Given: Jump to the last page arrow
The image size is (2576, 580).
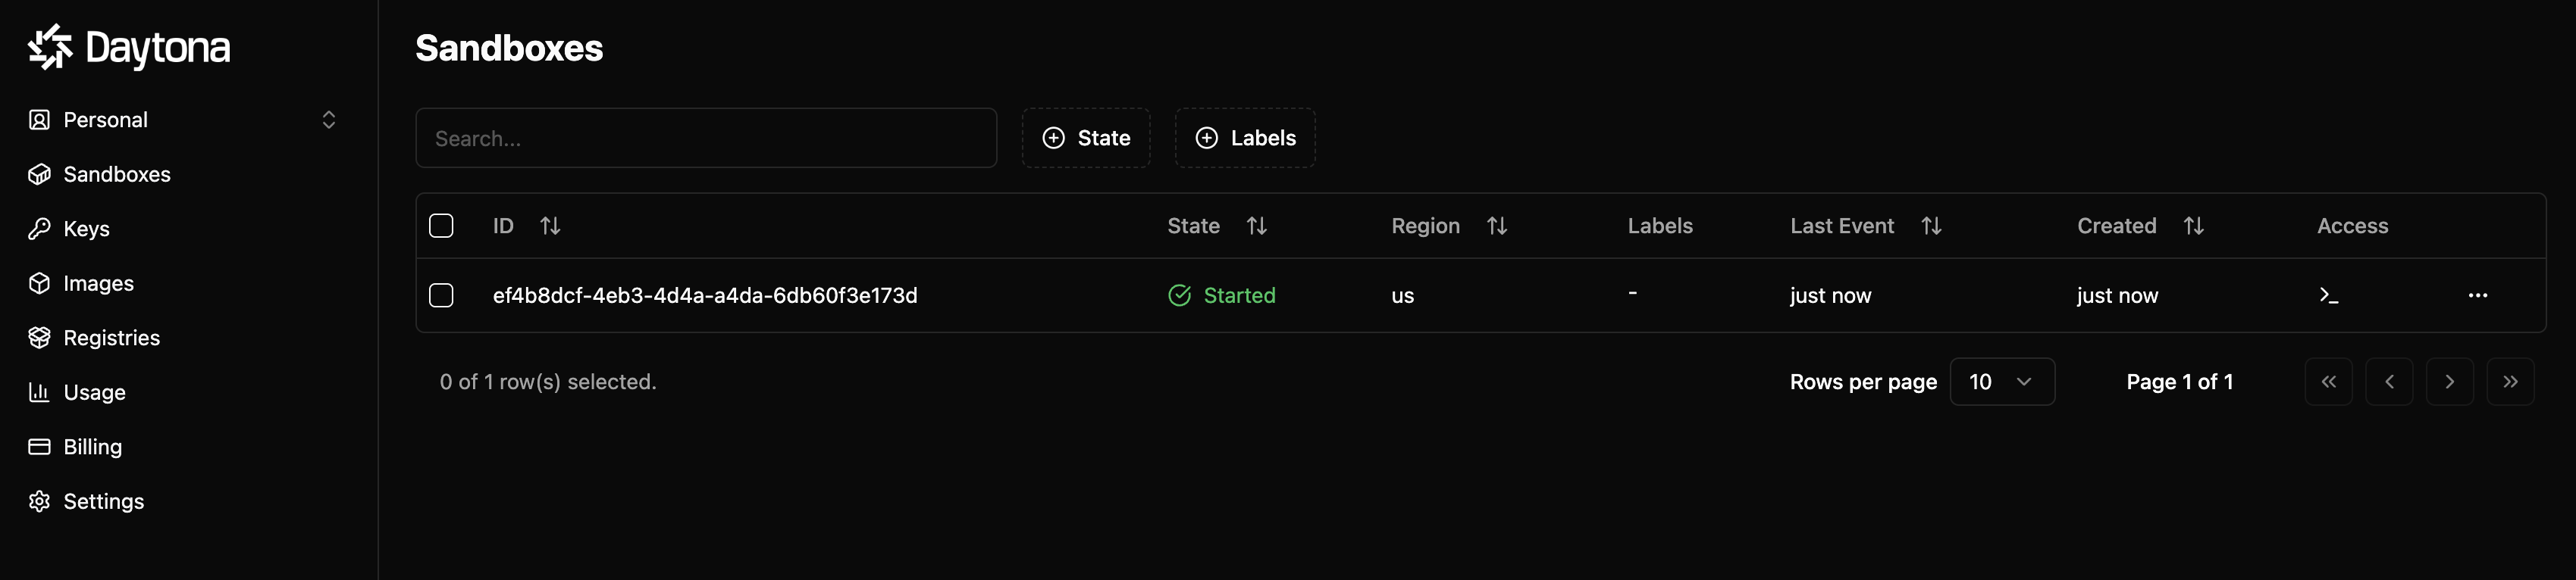Looking at the screenshot, I should [2510, 382].
